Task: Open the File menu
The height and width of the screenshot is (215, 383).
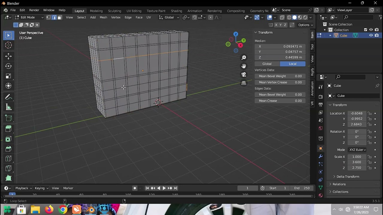Action: pyautogui.click(x=13, y=10)
